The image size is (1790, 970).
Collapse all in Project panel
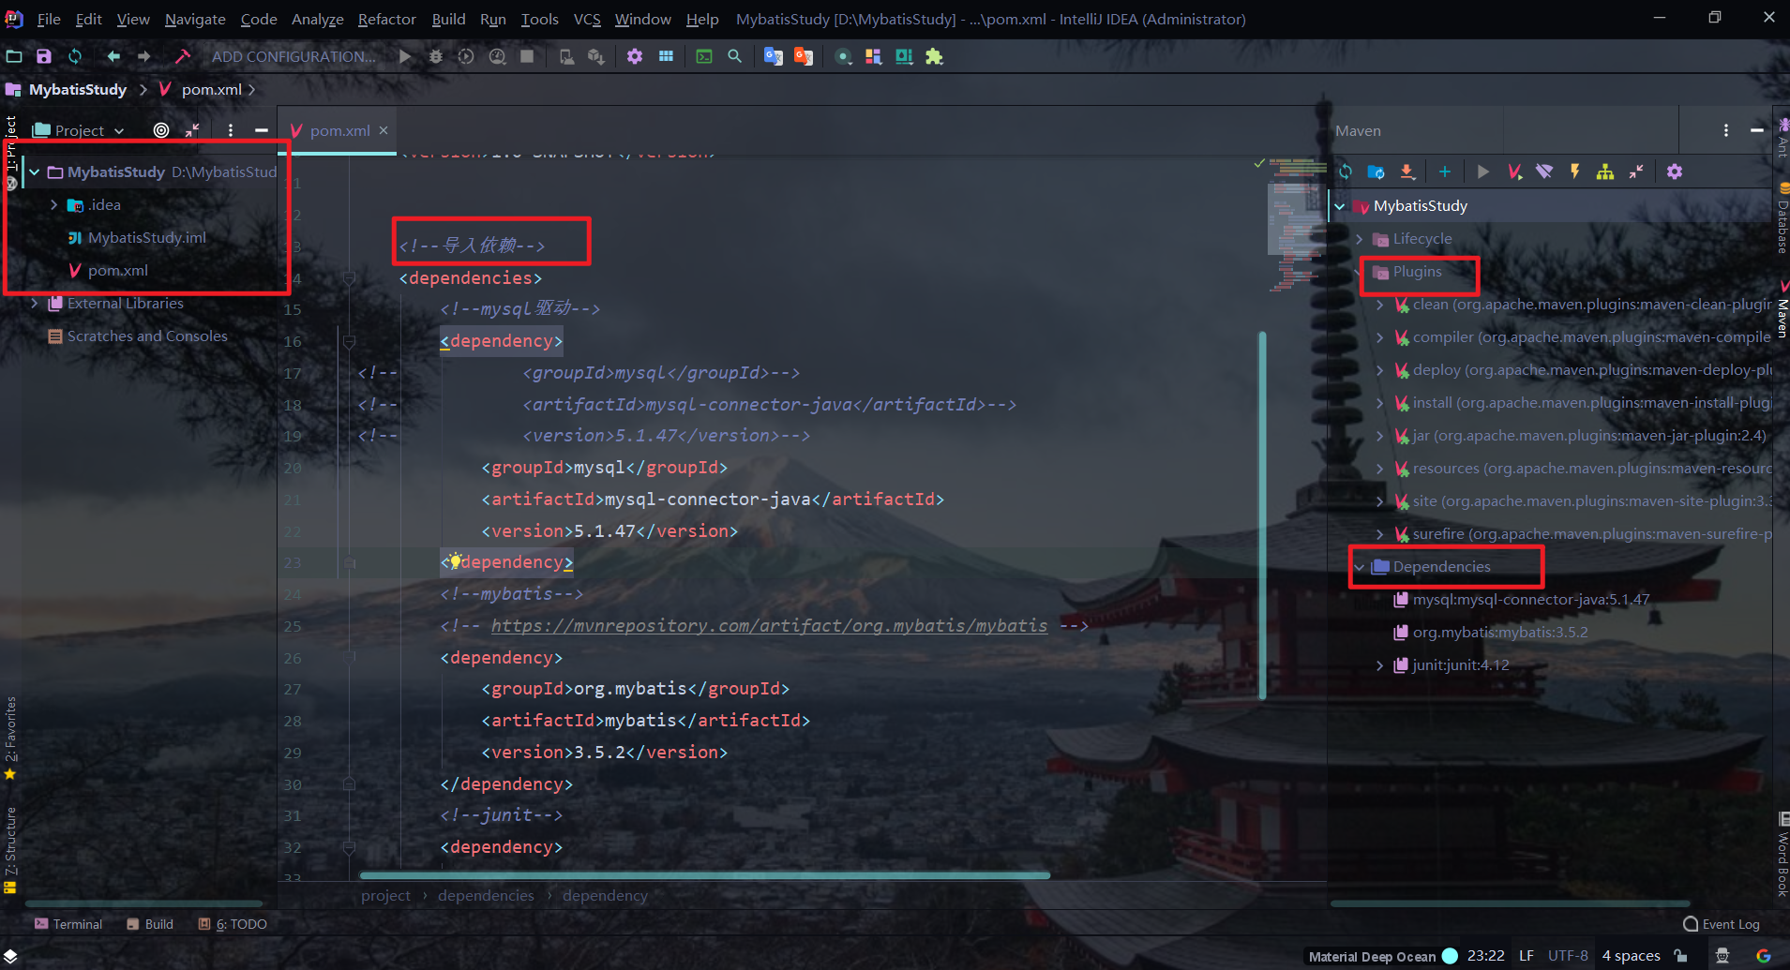point(192,130)
